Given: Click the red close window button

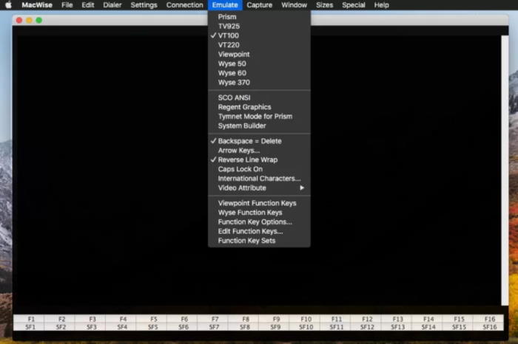Looking at the screenshot, I should point(19,21).
